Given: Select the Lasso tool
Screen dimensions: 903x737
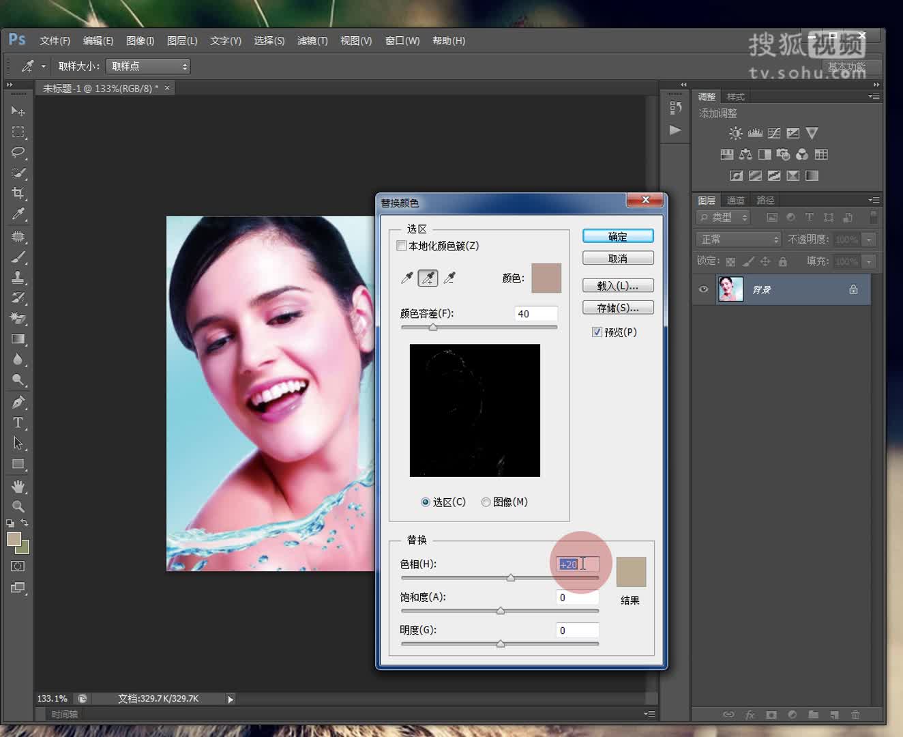Looking at the screenshot, I should pyautogui.click(x=18, y=152).
